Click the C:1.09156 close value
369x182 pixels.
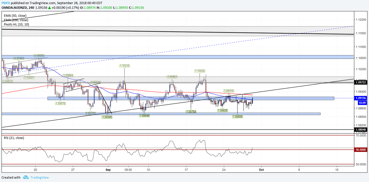136,8
